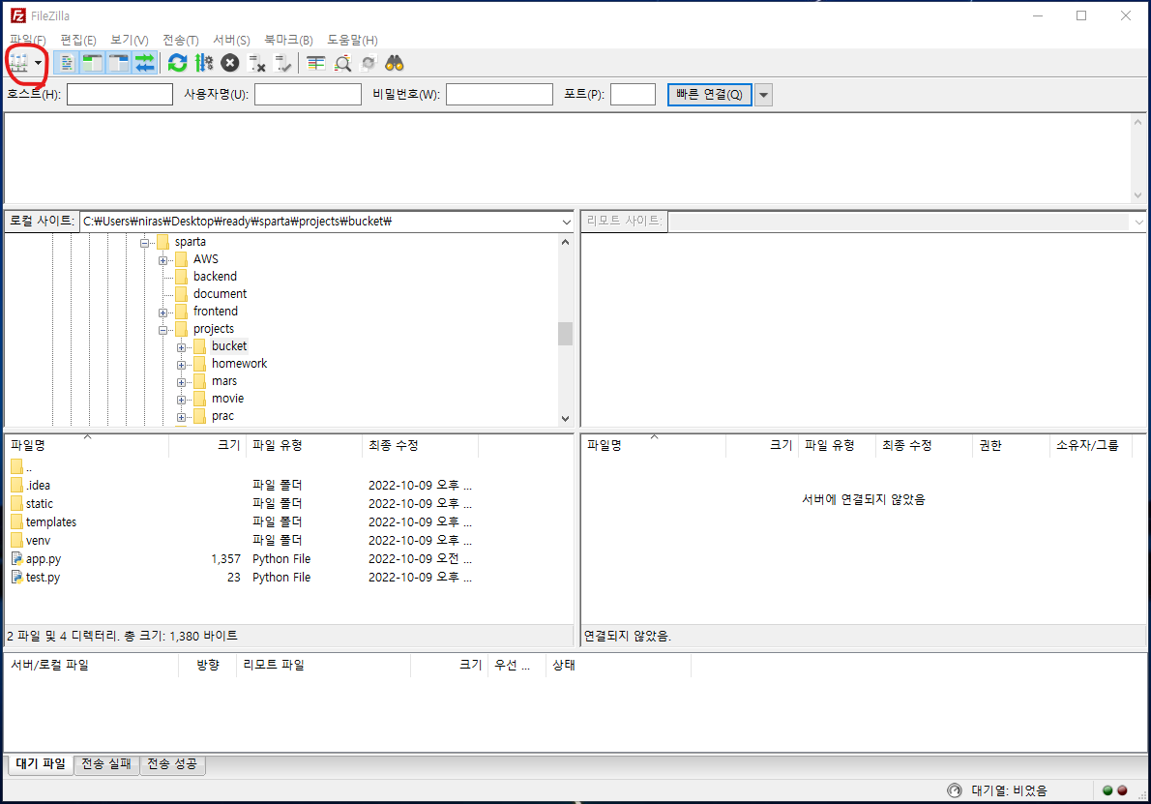Screen dimensions: 1151x804
Task: Click local tree scrollbar down arrow
Action: [x=565, y=418]
